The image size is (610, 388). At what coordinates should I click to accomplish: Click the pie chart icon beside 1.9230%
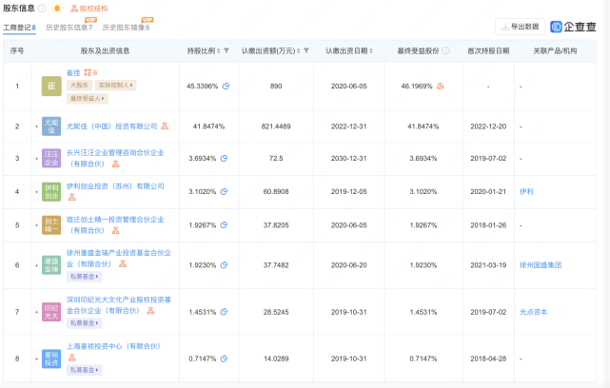pyautogui.click(x=224, y=265)
